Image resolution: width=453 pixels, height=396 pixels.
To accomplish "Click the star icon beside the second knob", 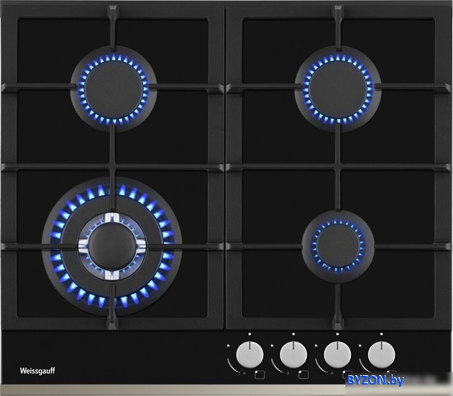I will click(x=273, y=346).
